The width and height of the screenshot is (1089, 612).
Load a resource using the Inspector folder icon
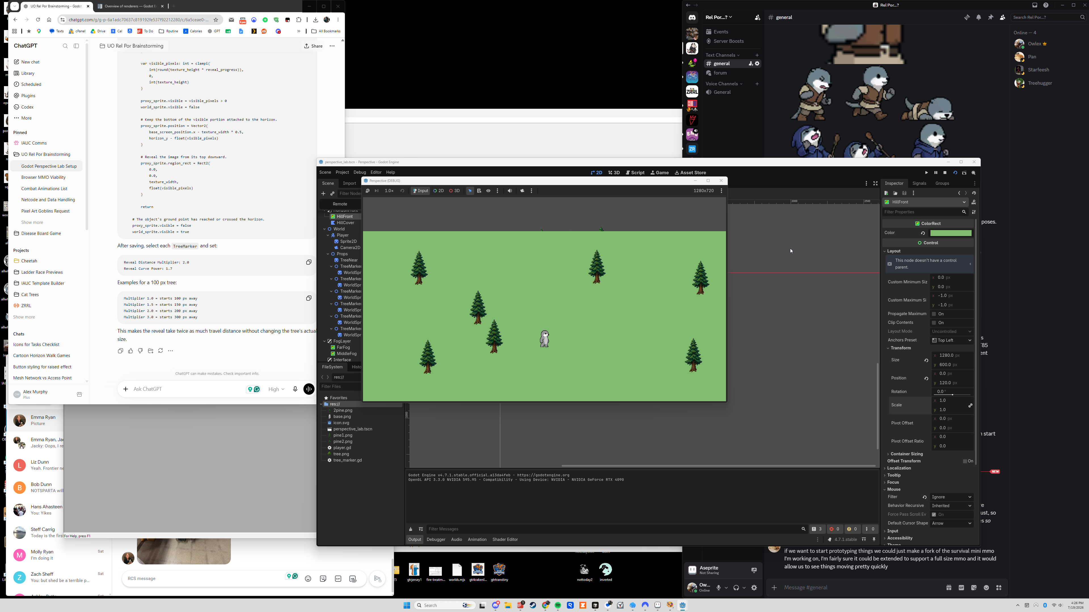pyautogui.click(x=895, y=193)
